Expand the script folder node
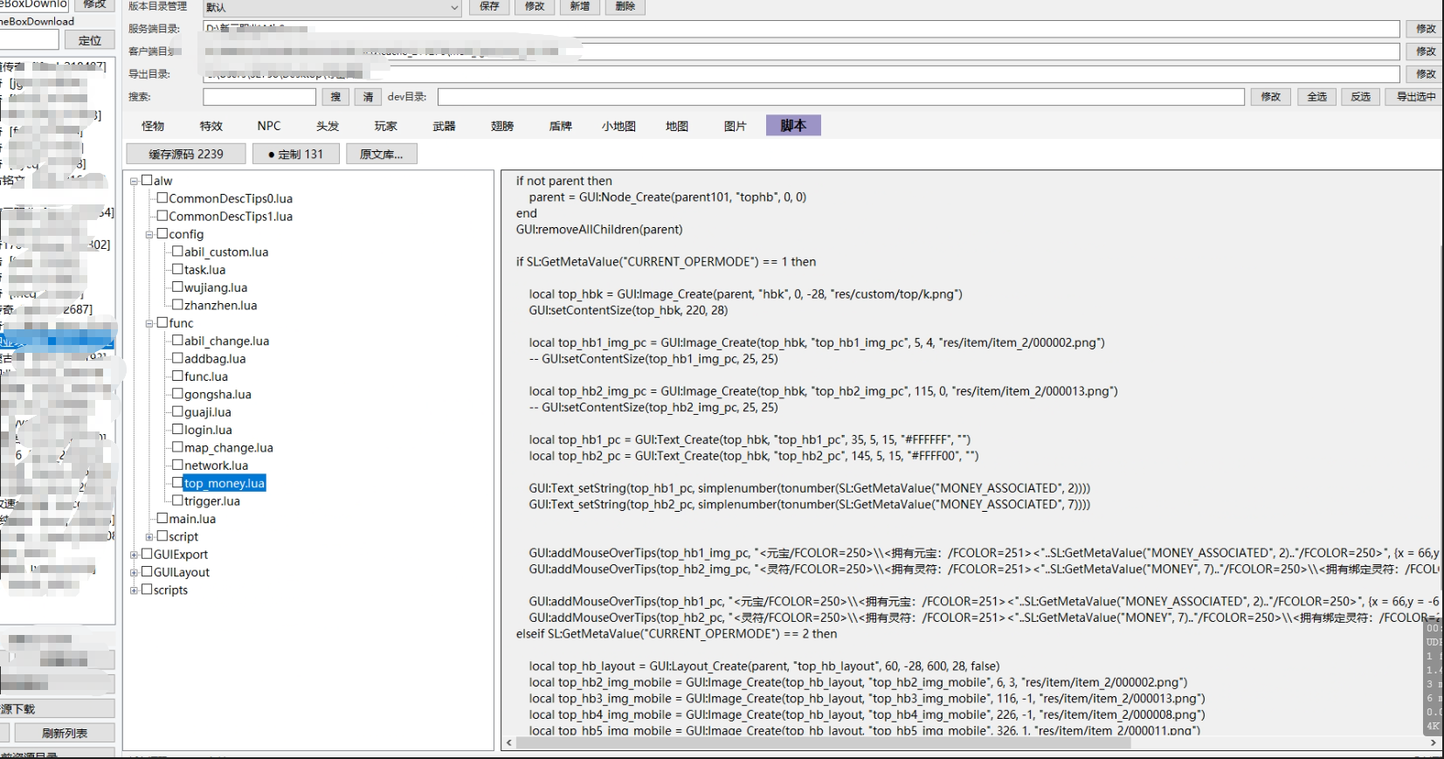 149,536
